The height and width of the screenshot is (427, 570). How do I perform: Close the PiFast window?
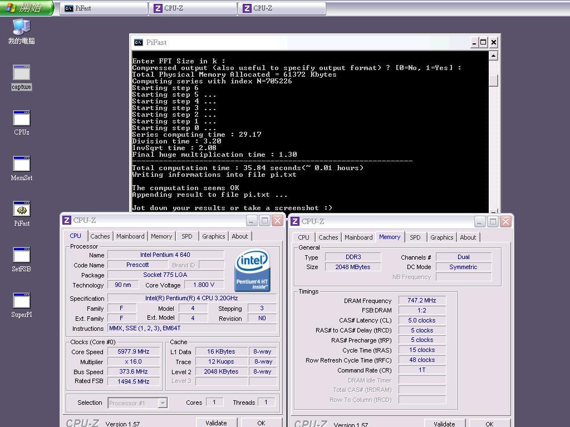tap(493, 42)
